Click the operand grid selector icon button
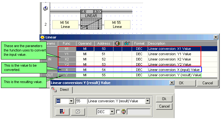Screen dimensions: 221x119 click(62, 112)
